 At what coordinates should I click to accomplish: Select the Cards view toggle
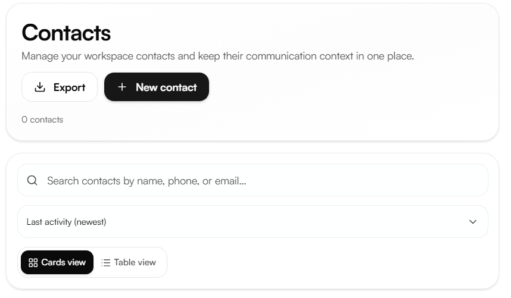(x=57, y=262)
